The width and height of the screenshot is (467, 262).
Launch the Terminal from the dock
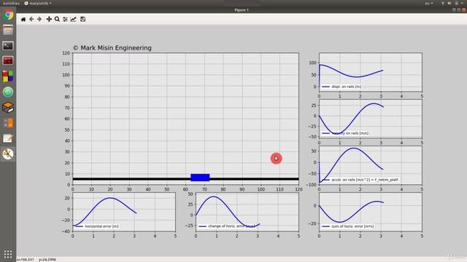coord(8,45)
